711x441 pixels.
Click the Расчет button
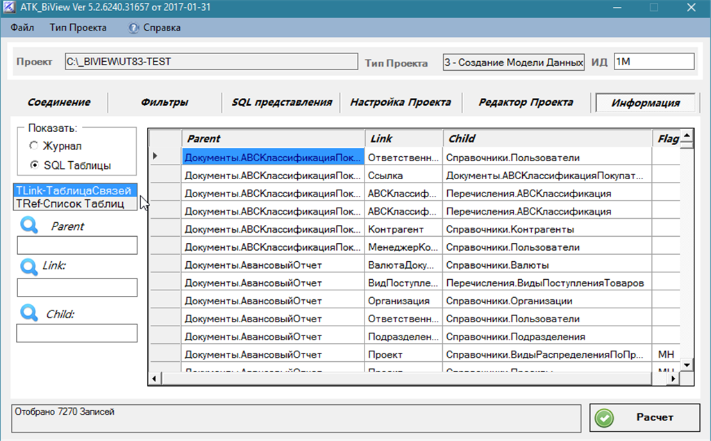[645, 417]
